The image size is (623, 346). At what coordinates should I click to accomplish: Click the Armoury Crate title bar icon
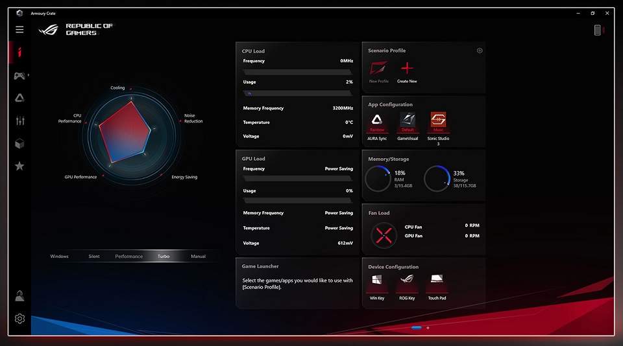[19, 13]
